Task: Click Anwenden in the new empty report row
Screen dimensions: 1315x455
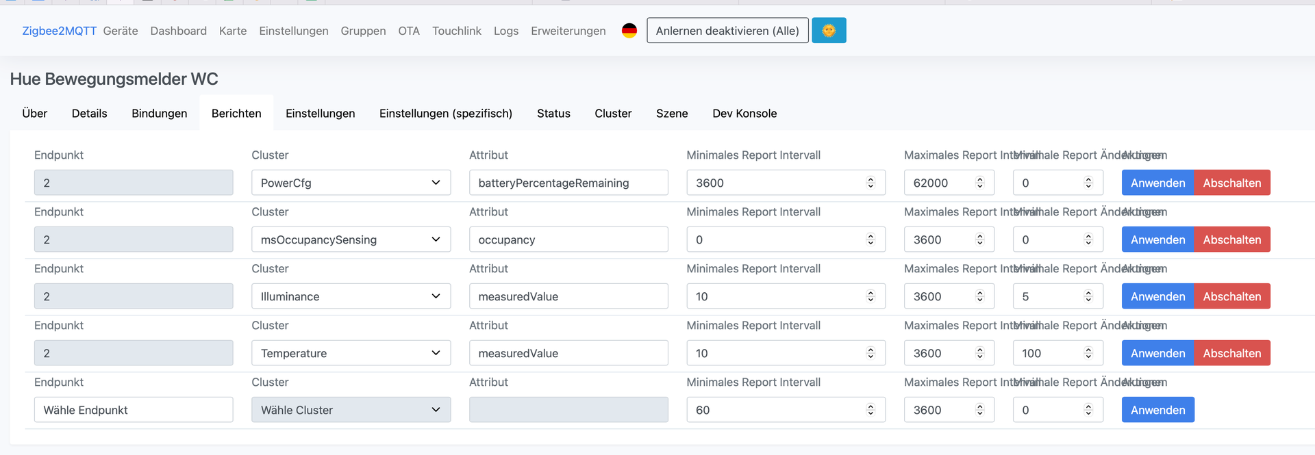Action: point(1157,410)
